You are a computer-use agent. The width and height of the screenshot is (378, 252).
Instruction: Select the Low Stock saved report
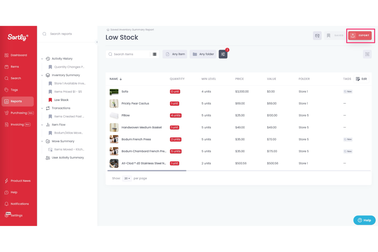pyautogui.click(x=61, y=100)
